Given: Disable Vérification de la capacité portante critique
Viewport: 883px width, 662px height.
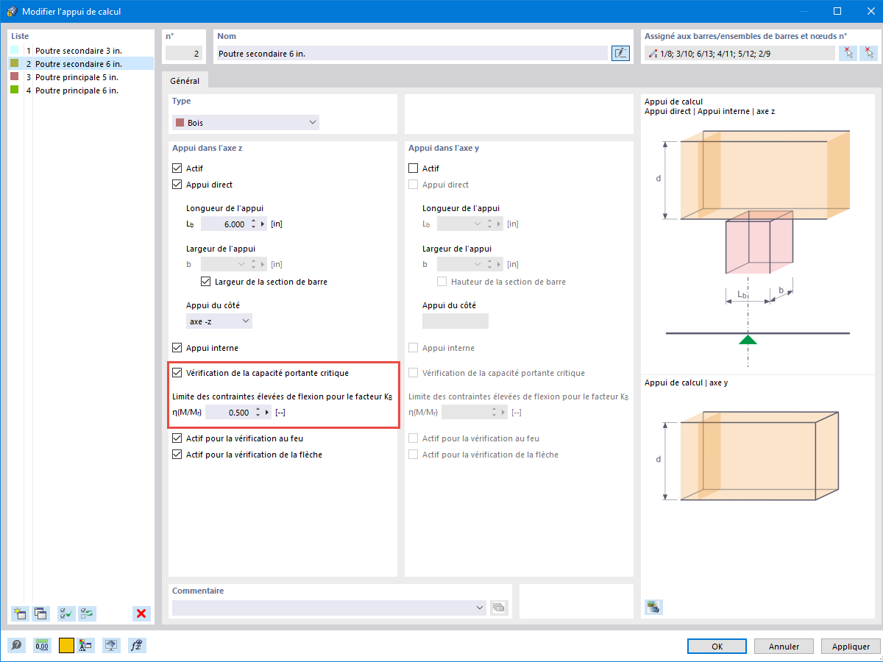Looking at the screenshot, I should tap(177, 373).
